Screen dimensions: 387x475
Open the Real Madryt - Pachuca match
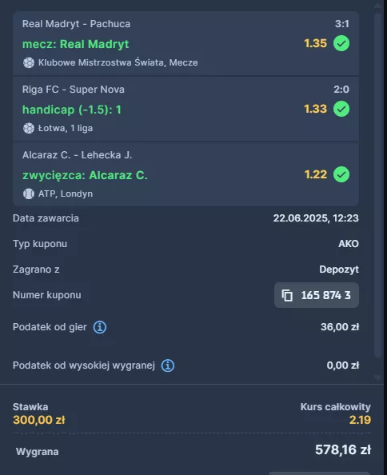click(x=76, y=24)
